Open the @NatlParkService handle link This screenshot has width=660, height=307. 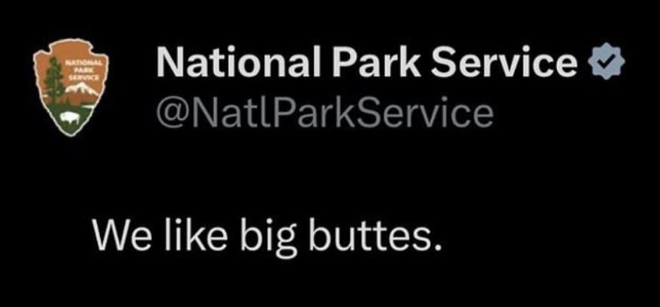(325, 112)
